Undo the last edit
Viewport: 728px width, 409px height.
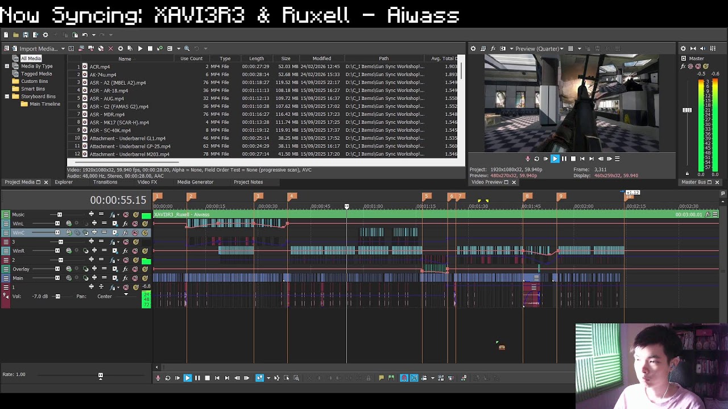[85, 35]
